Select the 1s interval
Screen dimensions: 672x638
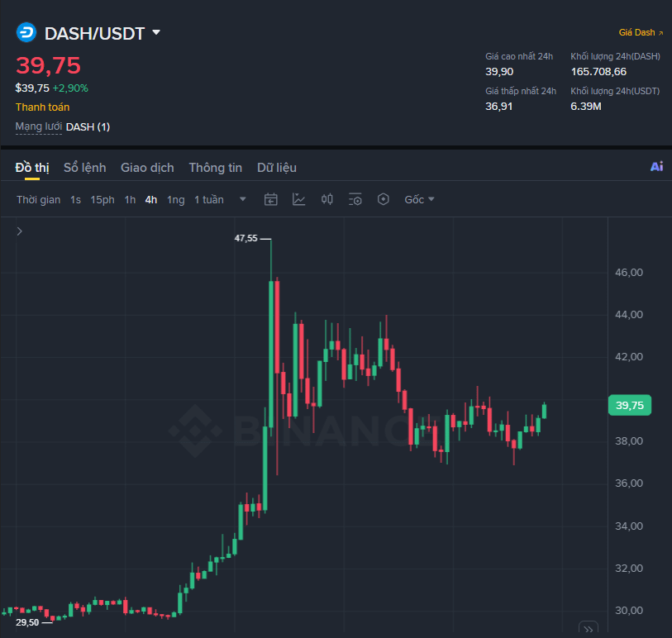[x=75, y=200]
